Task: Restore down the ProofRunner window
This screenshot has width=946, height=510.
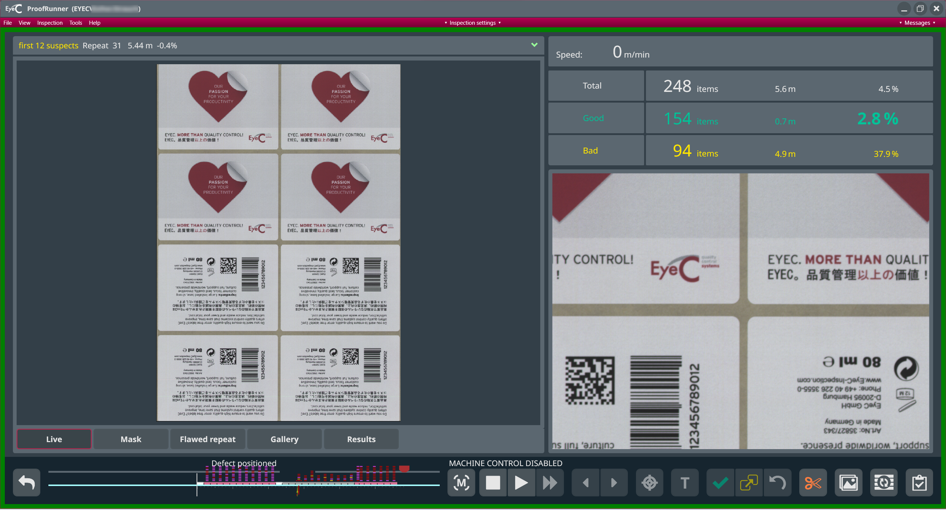Action: [920, 8]
